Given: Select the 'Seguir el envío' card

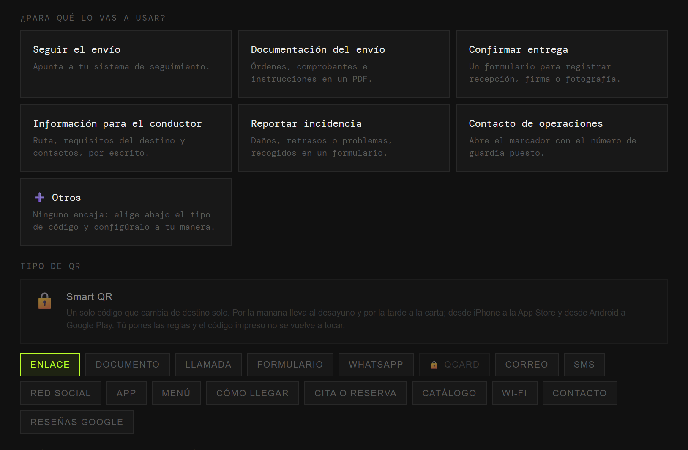Looking at the screenshot, I should pos(126,64).
